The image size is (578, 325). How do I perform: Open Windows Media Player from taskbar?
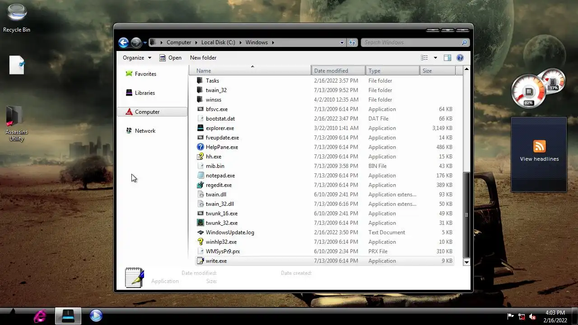[x=96, y=316]
